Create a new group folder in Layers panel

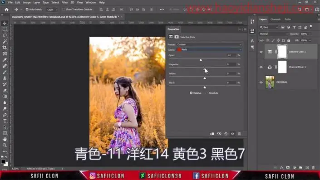point(301,168)
